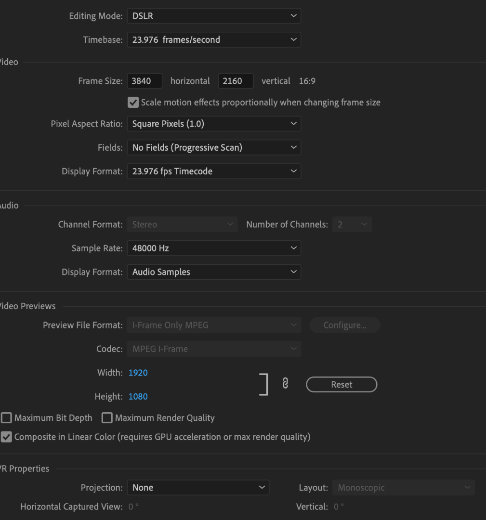Click the chain link icon beside Reset

click(x=285, y=384)
